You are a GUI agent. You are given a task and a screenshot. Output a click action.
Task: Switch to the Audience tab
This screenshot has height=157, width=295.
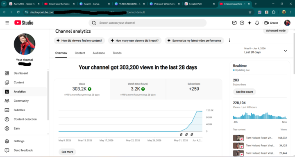(x=99, y=53)
